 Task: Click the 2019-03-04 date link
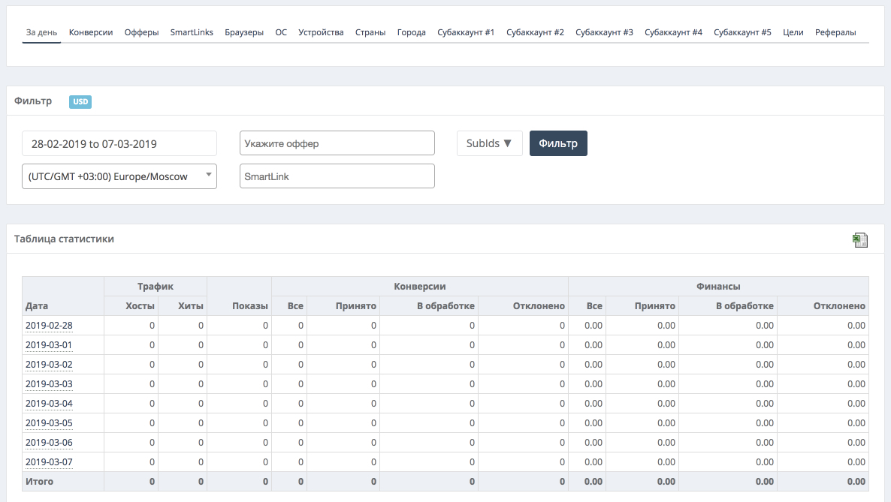tap(49, 404)
